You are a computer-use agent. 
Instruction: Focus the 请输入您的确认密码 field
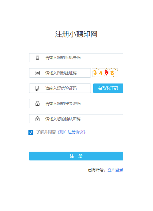tap(76, 119)
